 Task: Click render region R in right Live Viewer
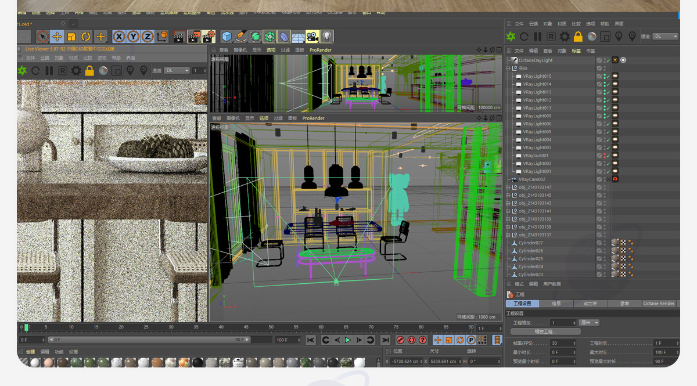point(551,36)
